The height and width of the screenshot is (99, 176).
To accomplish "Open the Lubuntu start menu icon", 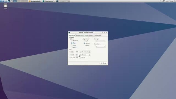I will coord(2,1).
